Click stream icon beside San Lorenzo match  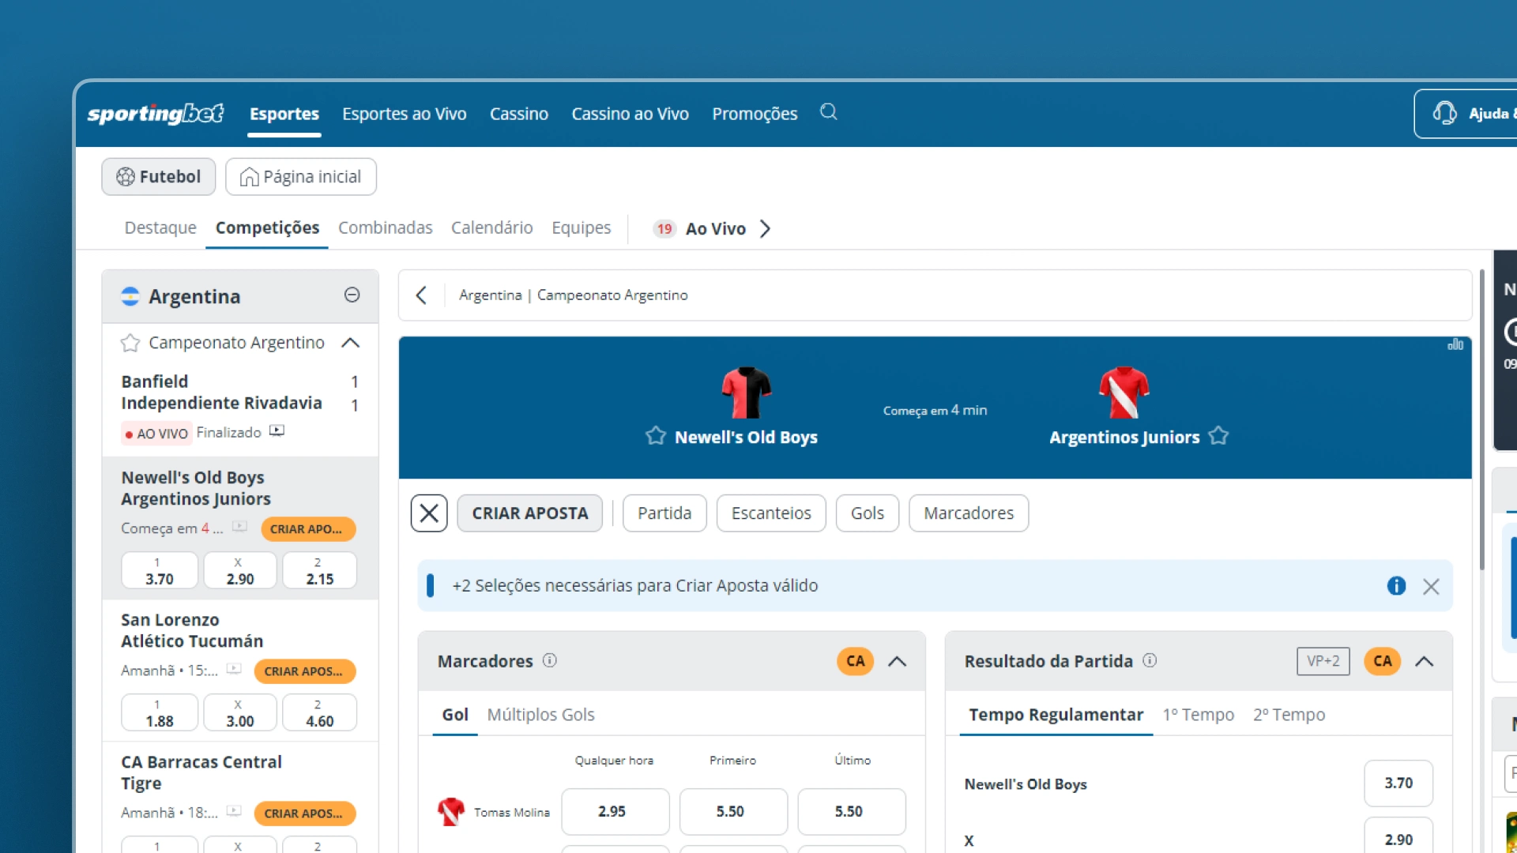(234, 668)
